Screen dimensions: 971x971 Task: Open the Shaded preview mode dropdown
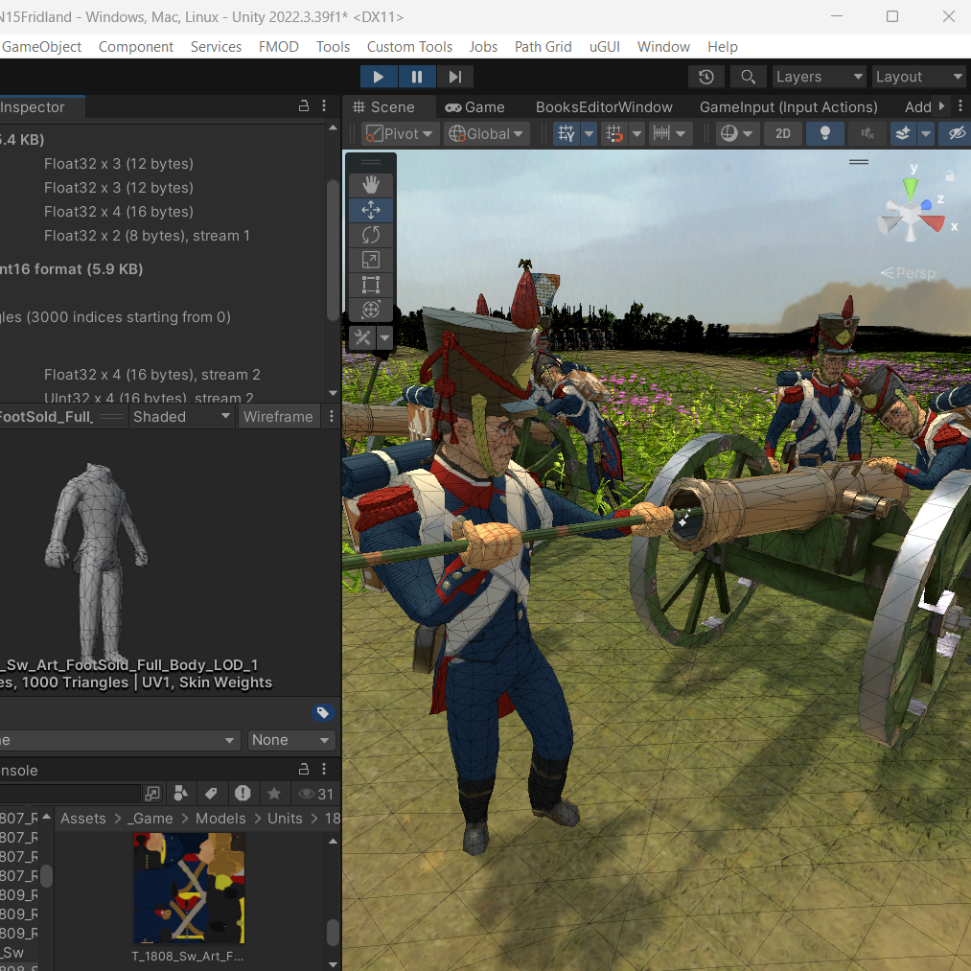pos(182,417)
